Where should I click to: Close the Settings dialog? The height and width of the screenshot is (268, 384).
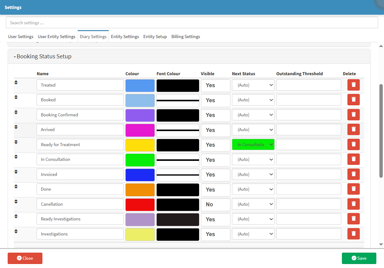click(x=25, y=258)
